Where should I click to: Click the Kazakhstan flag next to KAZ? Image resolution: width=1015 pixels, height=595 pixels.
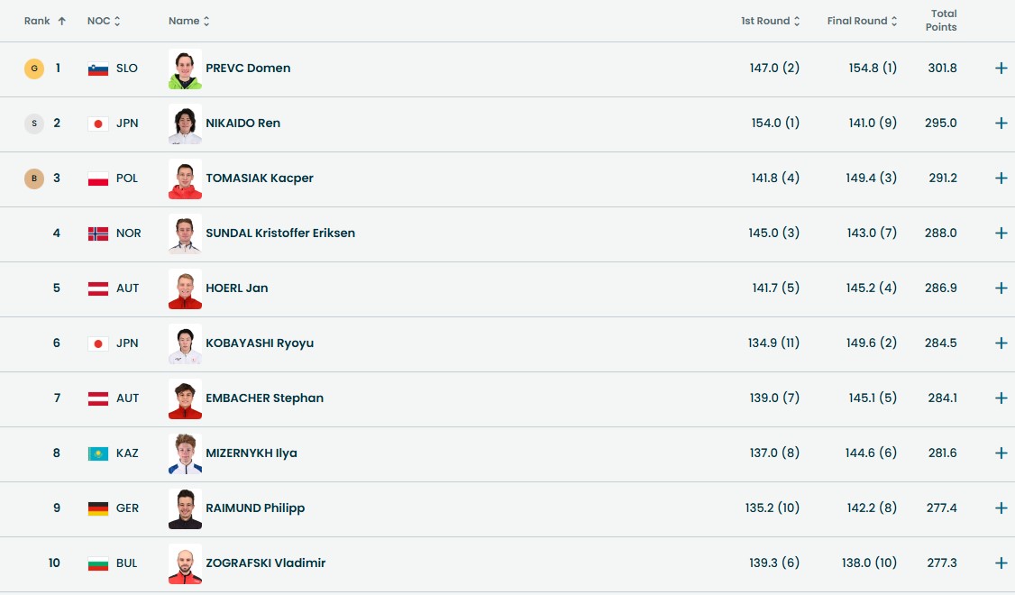point(98,453)
